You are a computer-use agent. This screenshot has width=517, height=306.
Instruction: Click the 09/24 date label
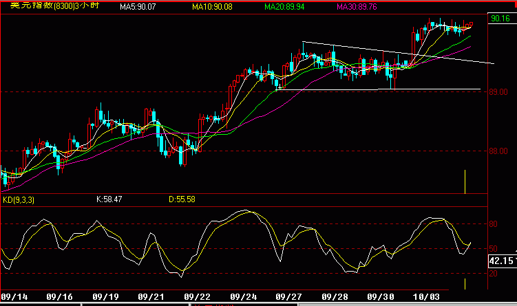(243, 297)
